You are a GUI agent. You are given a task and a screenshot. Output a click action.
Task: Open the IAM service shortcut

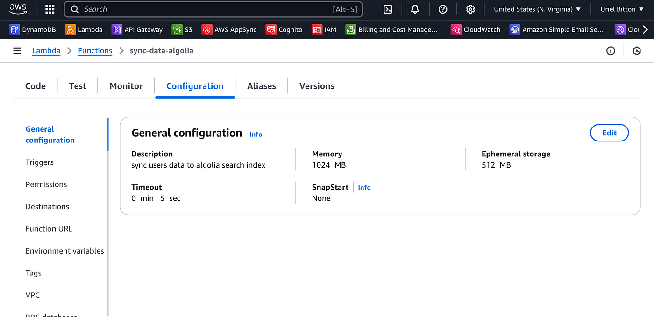(324, 29)
